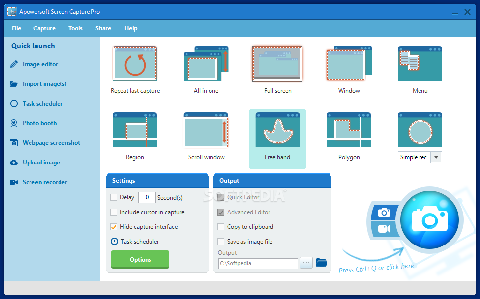Click the Simple rec combo box text
Image resolution: width=480 pixels, height=299 pixels.
414,157
